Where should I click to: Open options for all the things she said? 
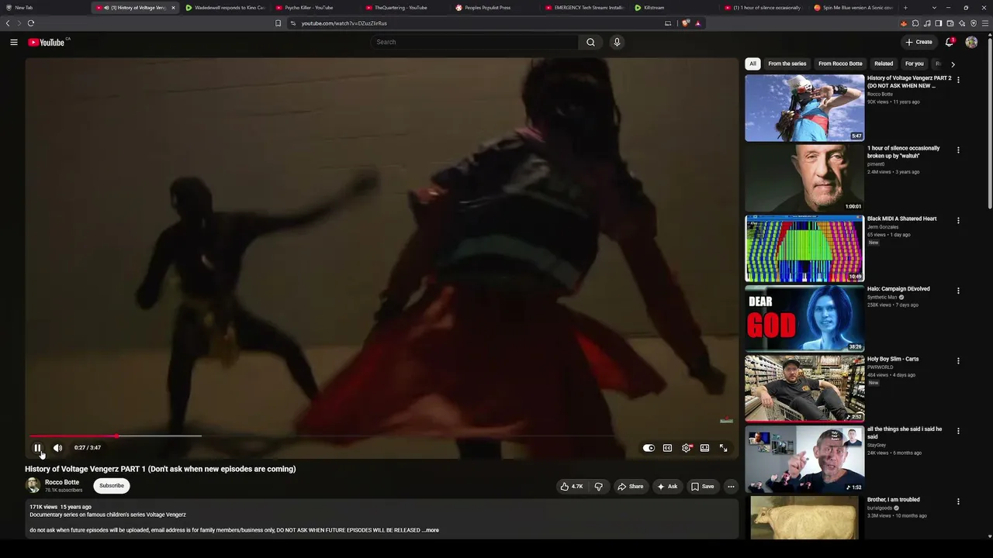pyautogui.click(x=958, y=431)
